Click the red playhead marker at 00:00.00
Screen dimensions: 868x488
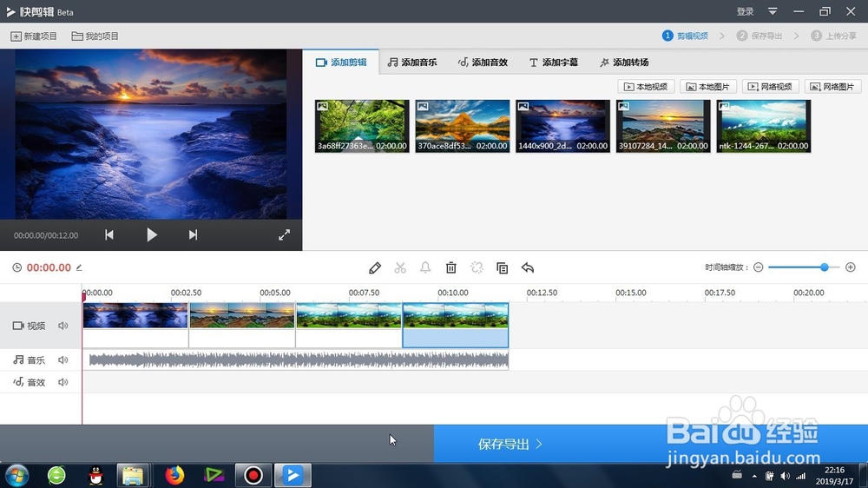coord(83,297)
